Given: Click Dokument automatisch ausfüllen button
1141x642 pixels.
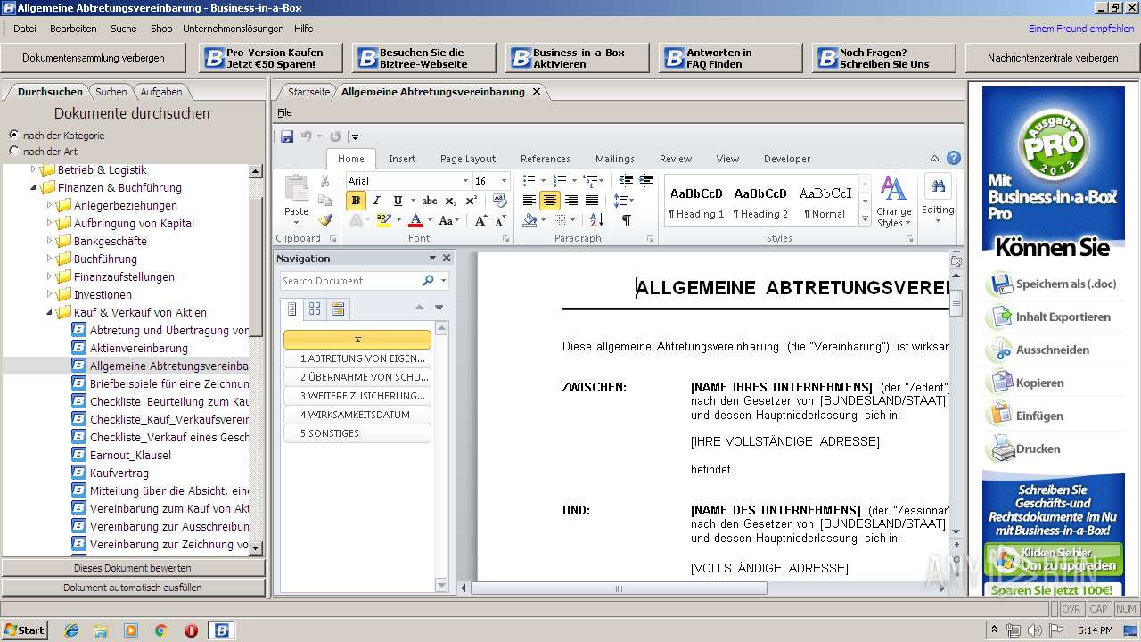Looking at the screenshot, I should pyautogui.click(x=133, y=588).
